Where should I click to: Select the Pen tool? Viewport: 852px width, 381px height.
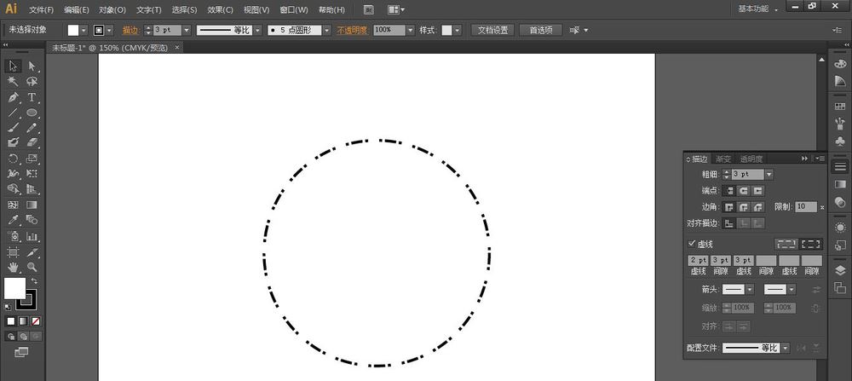[x=13, y=97]
